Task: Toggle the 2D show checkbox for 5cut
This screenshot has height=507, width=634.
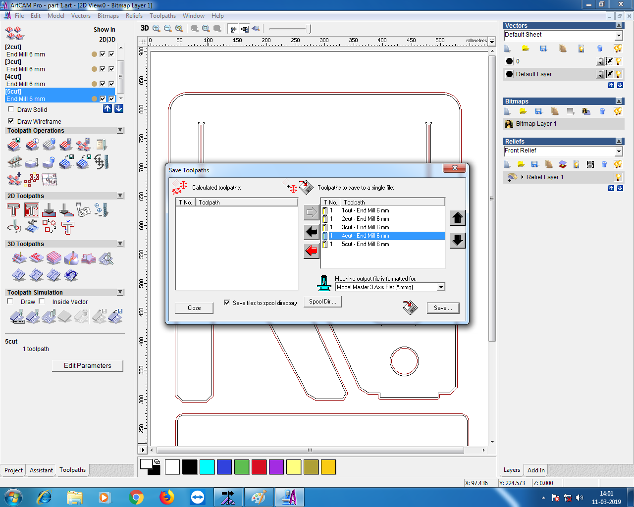Action: click(x=103, y=99)
